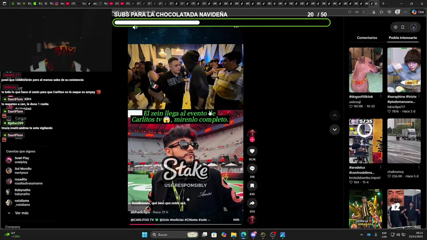Open options for #arodeluz video card
Image resolution: width=427 pixels, height=240 pixels.
click(381, 167)
